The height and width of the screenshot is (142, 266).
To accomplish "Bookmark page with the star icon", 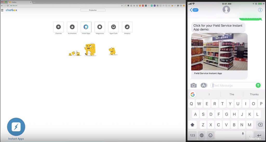I will click(122, 6).
